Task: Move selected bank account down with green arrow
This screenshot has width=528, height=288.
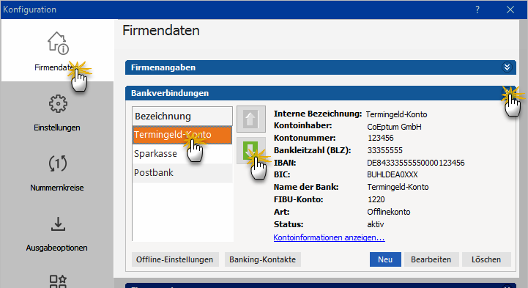Action: click(x=251, y=150)
